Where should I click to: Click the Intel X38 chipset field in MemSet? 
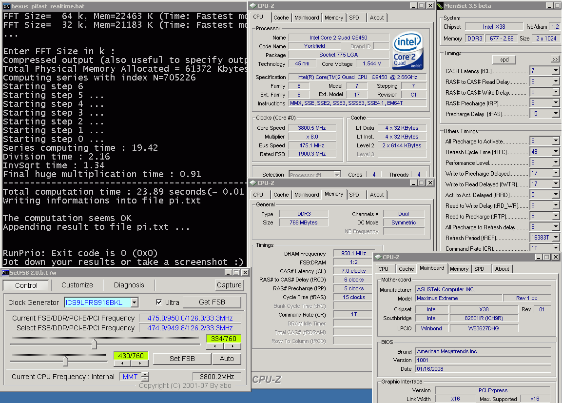[x=494, y=26]
